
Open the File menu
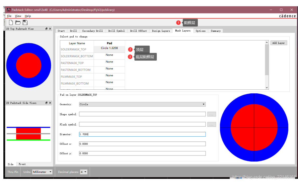(9, 16)
